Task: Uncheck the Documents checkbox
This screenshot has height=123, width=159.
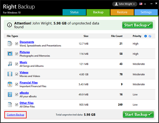Action: click(x=17, y=44)
